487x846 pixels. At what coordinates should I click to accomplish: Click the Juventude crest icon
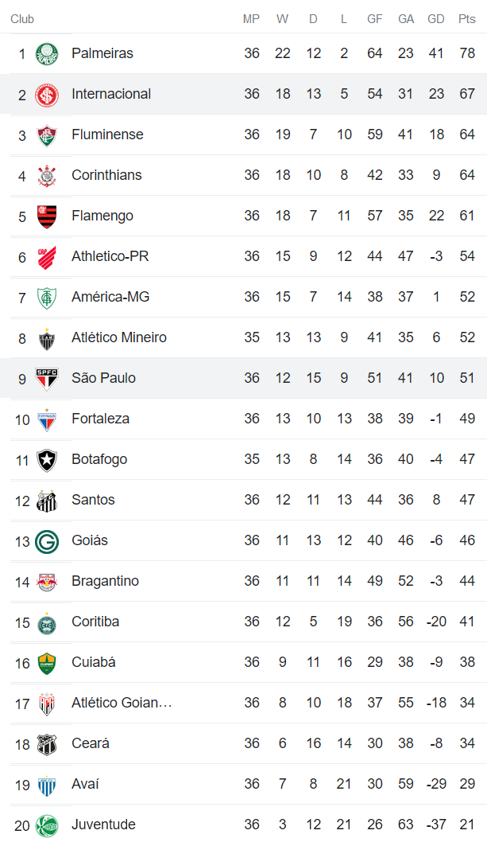click(x=47, y=825)
